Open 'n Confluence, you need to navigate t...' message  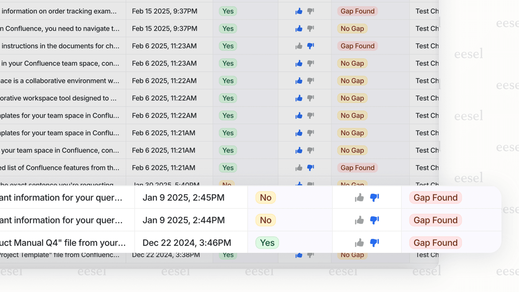[x=60, y=28]
